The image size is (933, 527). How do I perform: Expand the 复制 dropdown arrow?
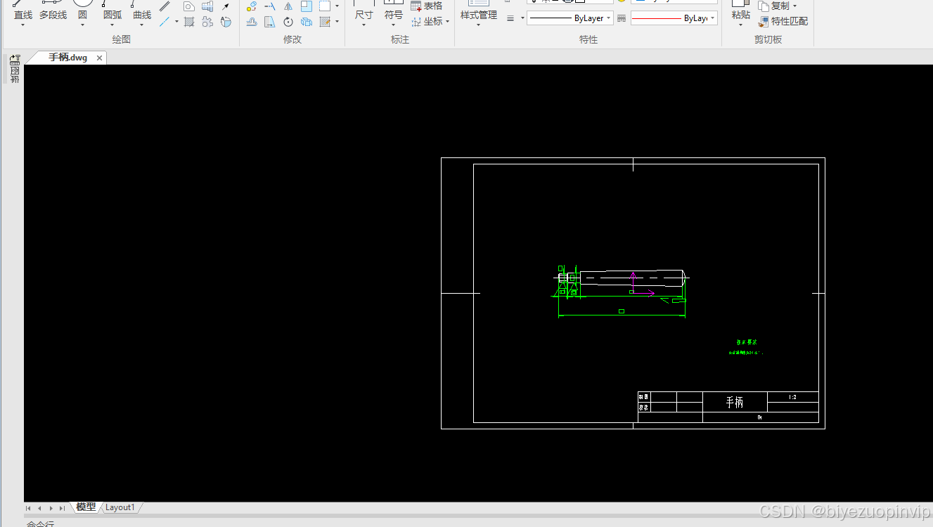(x=795, y=6)
